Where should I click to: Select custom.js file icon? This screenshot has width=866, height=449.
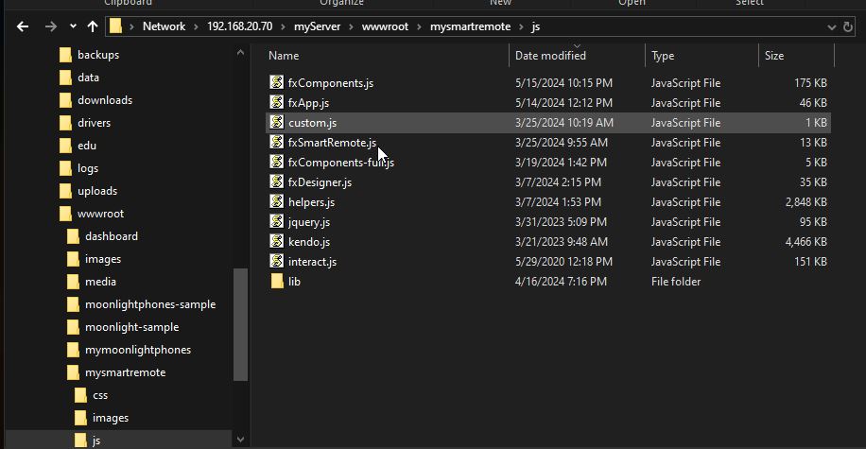click(277, 122)
